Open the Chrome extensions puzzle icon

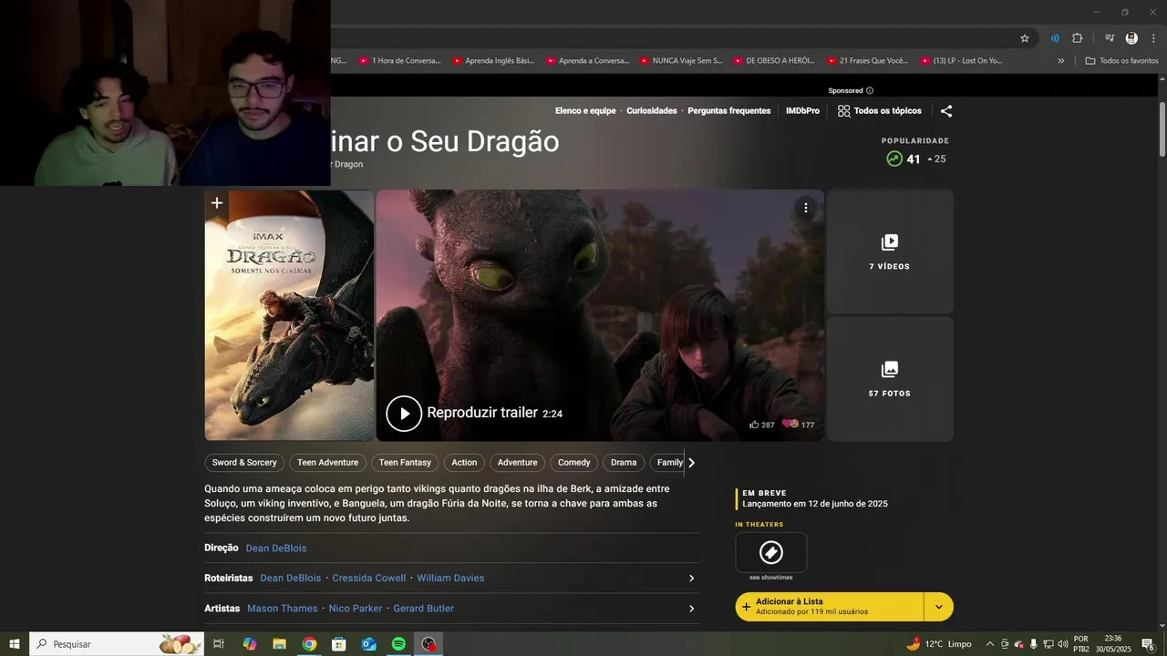[1077, 38]
